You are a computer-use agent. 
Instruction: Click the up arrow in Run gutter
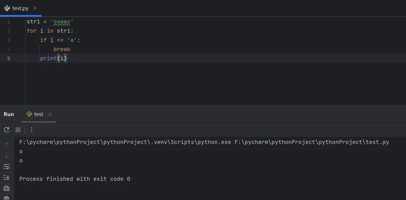6,145
